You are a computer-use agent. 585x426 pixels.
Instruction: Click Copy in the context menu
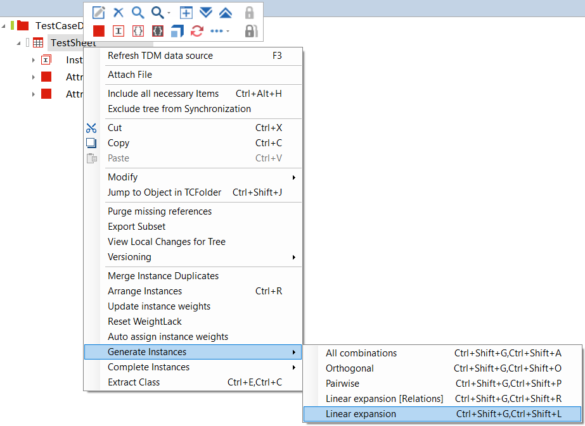119,143
